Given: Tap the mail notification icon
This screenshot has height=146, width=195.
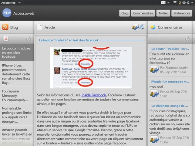Looking at the screenshot, I should pos(163,3).
